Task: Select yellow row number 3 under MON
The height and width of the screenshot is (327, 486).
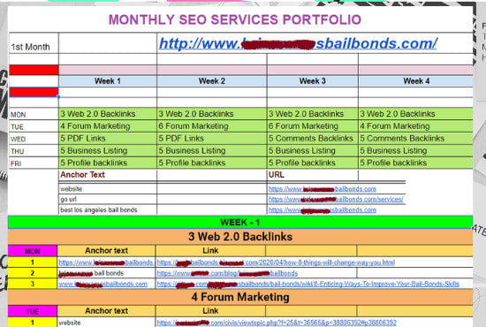Action: pyautogui.click(x=33, y=284)
